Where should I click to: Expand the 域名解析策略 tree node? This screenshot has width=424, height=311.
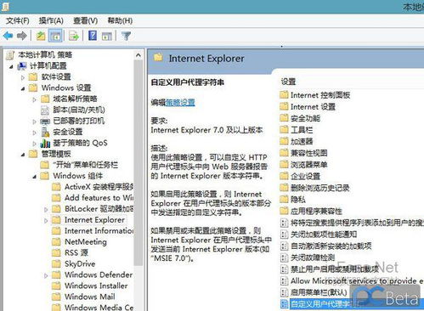click(x=34, y=99)
